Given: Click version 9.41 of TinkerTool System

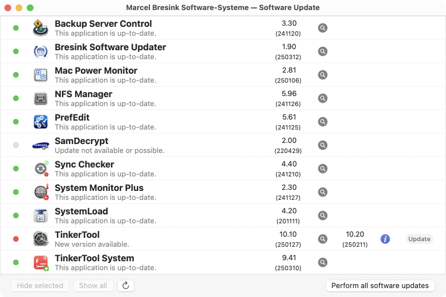Looking at the screenshot, I should click(289, 258).
